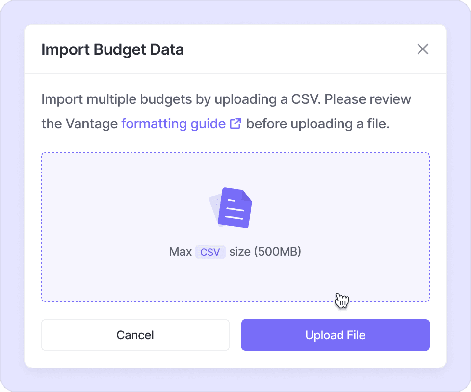Click the Please review text
Viewport: 471px width, 392px height.
click(x=368, y=99)
